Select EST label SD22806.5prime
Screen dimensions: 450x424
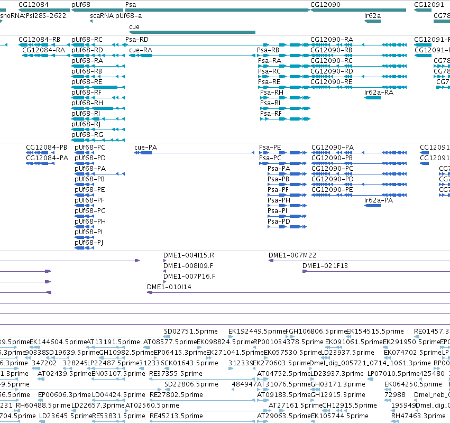(x=191, y=384)
